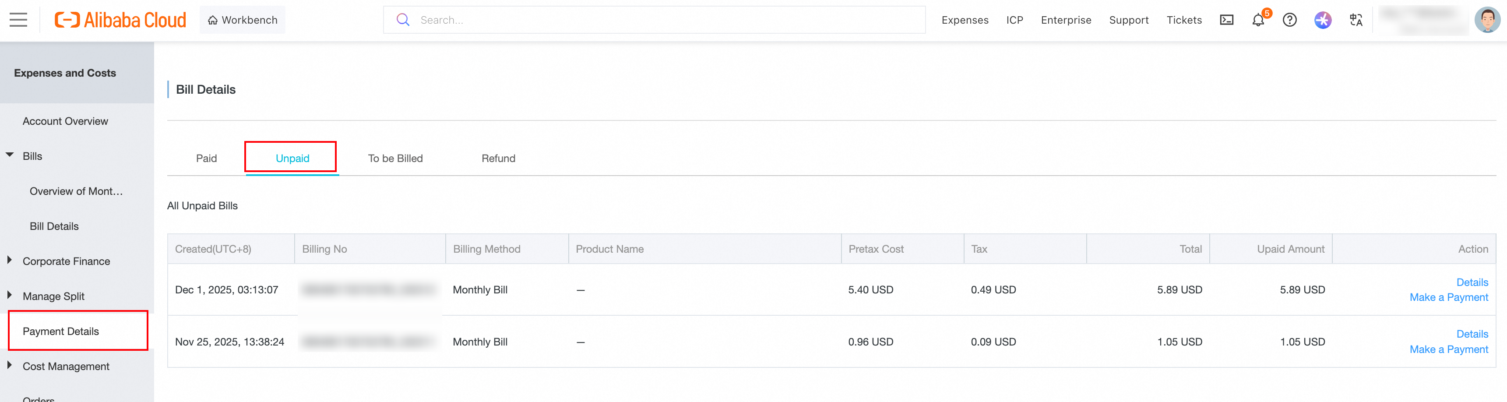Click the Workbench button
This screenshot has width=1507, height=402.
point(242,20)
